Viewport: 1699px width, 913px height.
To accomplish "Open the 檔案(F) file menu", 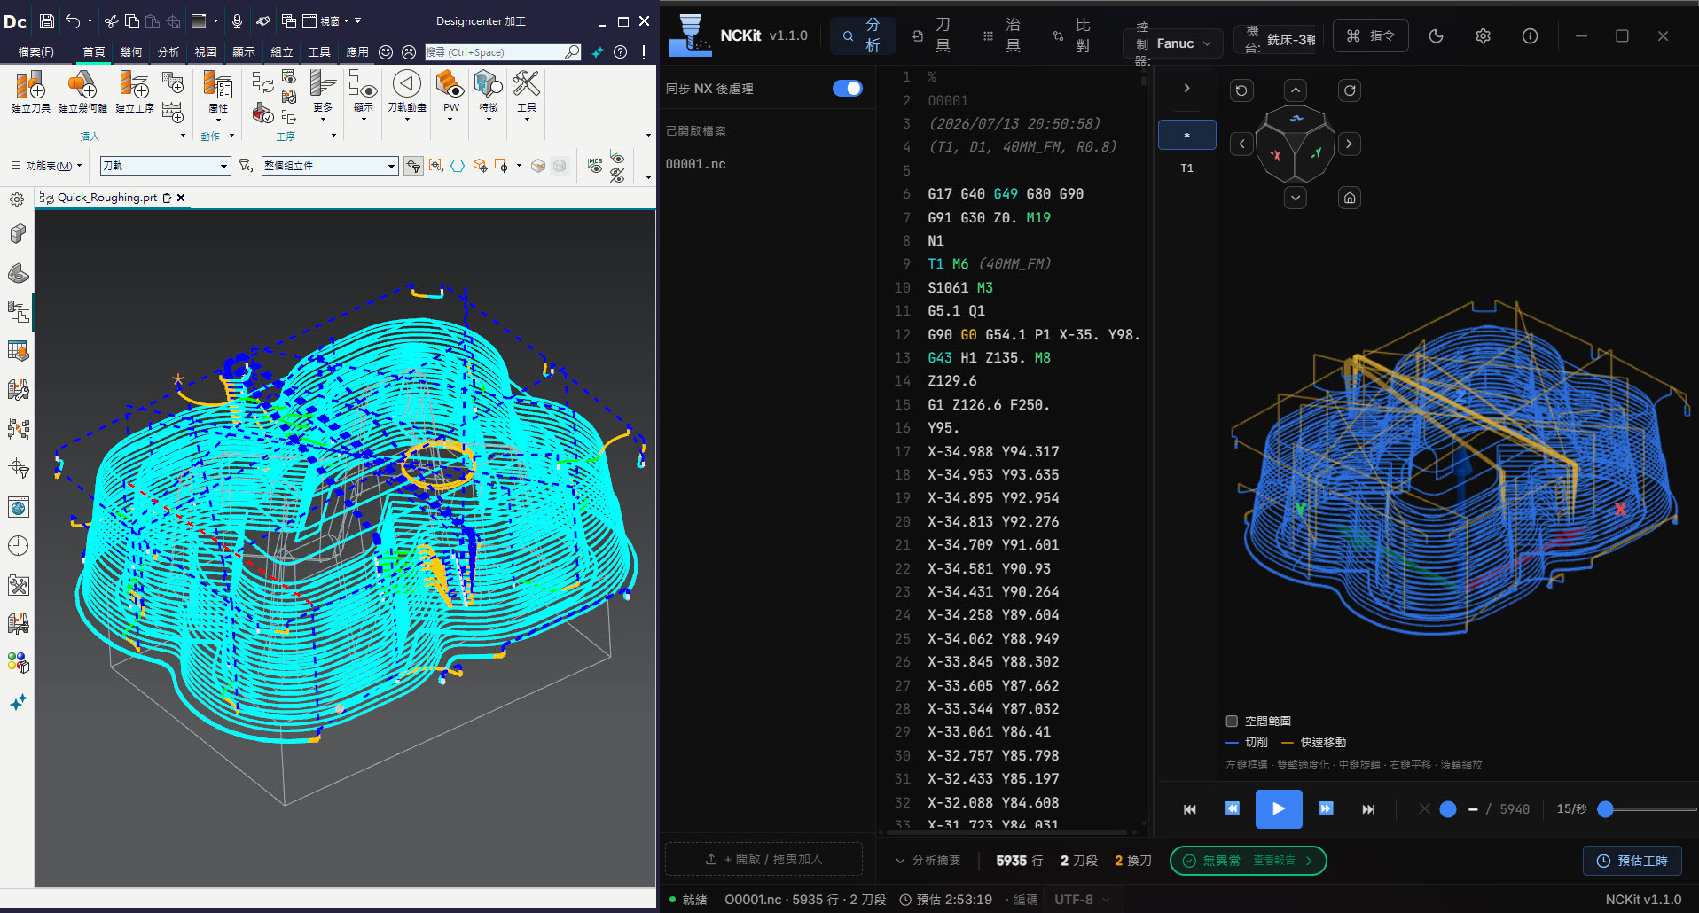I will pos(36,52).
